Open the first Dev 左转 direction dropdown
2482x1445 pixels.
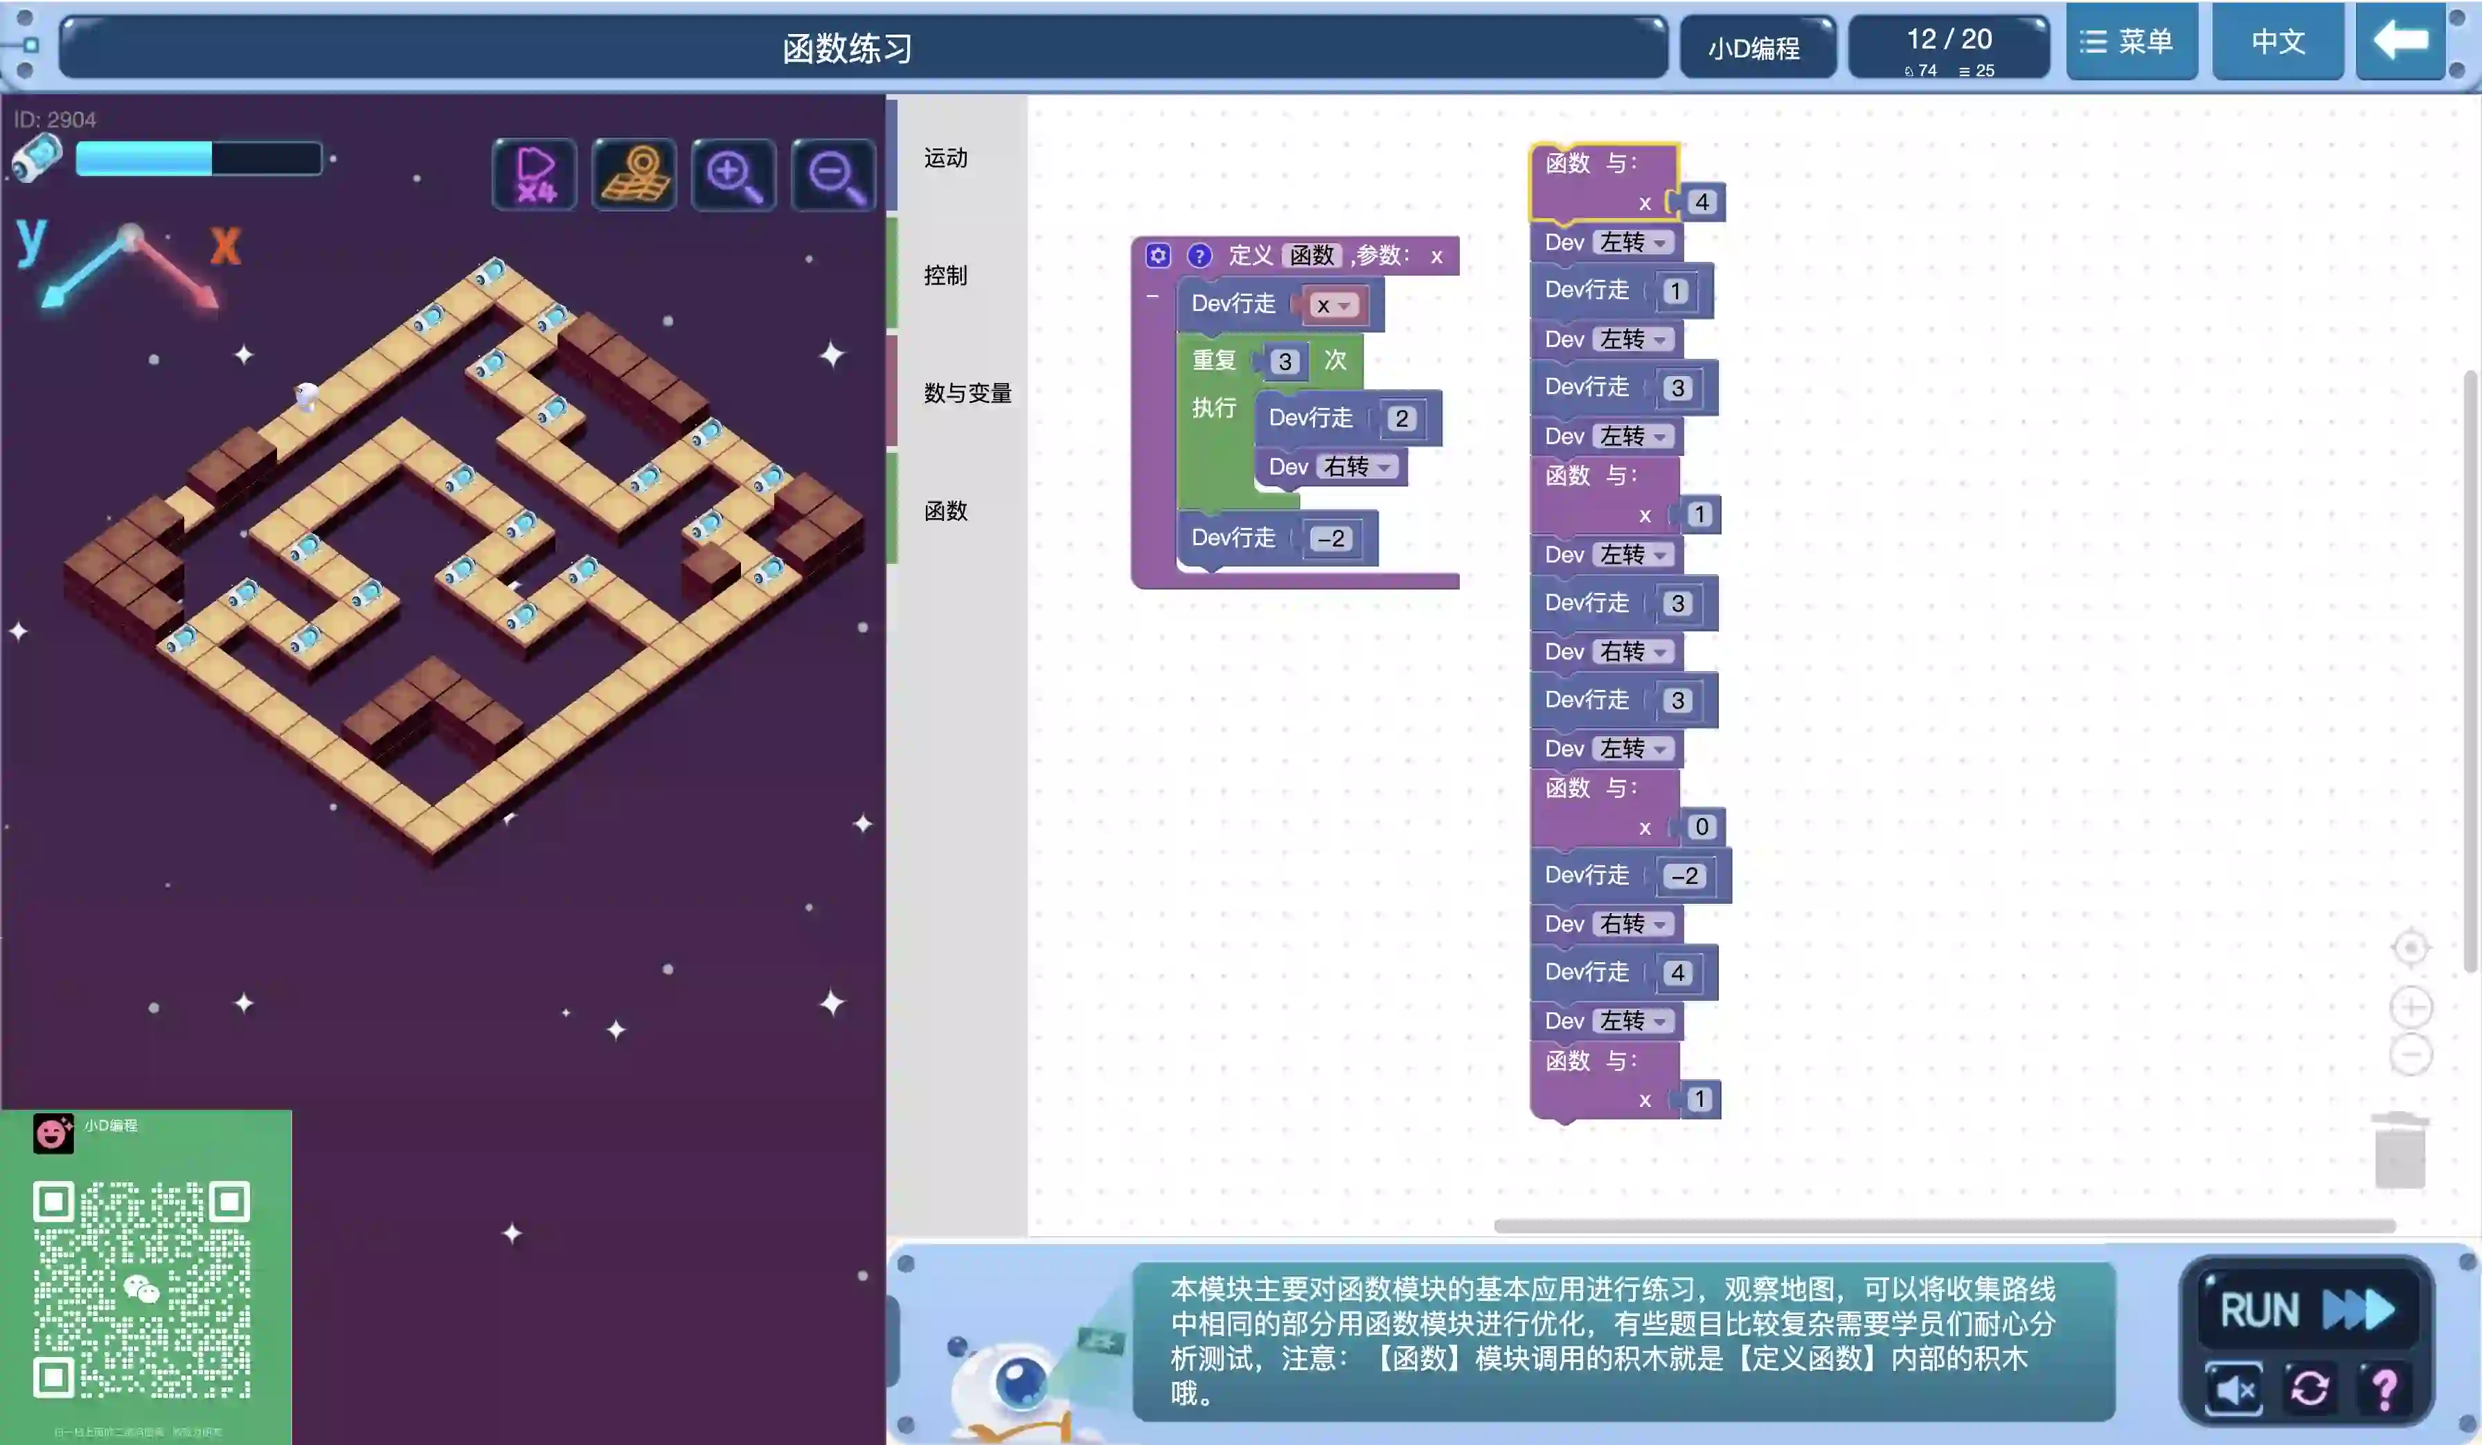point(1634,242)
